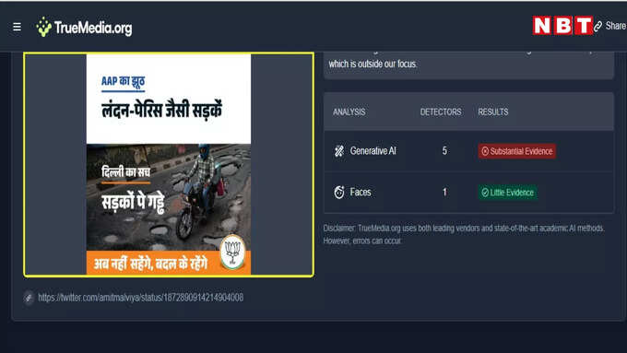The image size is (627, 353).
Task: Click the BJP lotus logo in the poster
Action: pyautogui.click(x=232, y=252)
